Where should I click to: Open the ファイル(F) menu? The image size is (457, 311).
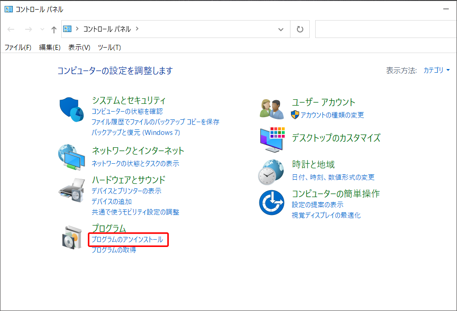click(x=18, y=48)
